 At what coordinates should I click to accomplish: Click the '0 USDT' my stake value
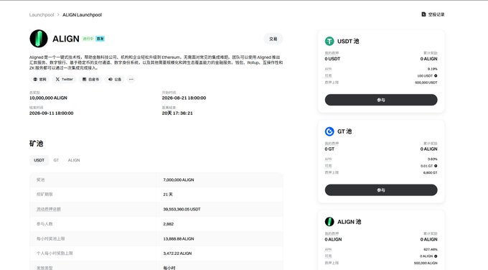pos(332,59)
